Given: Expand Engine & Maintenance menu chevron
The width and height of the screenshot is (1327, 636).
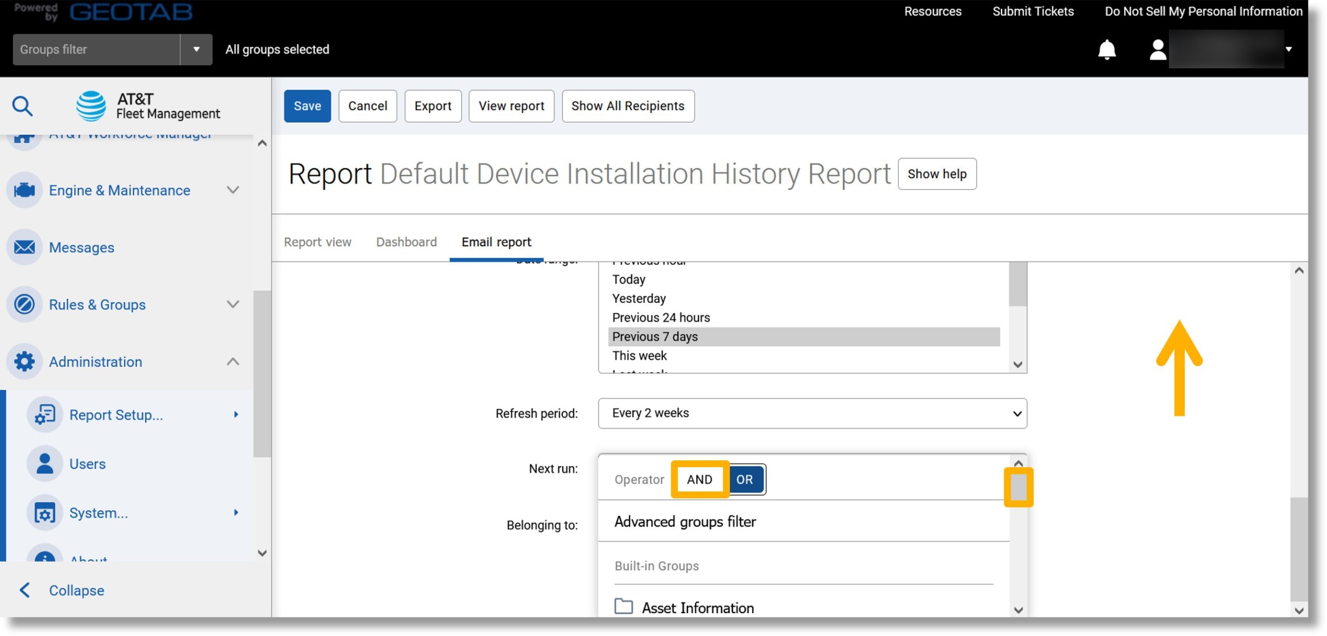Looking at the screenshot, I should 233,190.
